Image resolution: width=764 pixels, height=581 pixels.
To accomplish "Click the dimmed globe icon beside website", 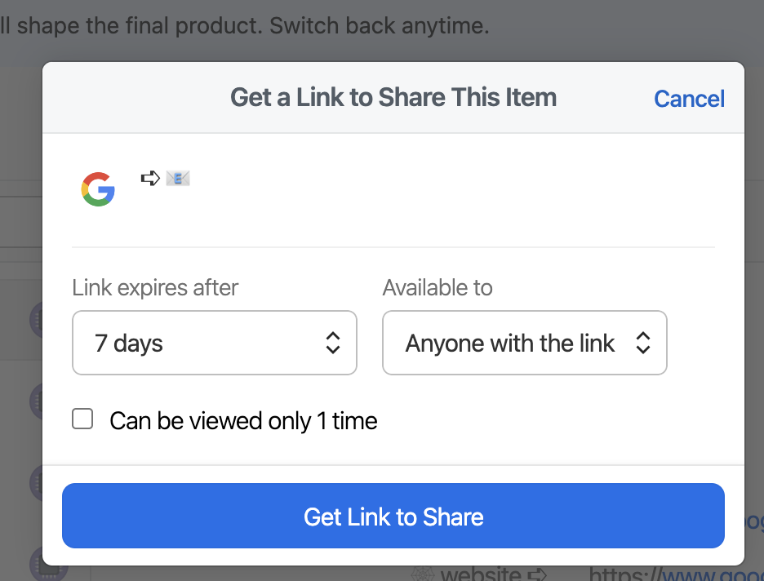I will pyautogui.click(x=421, y=574).
